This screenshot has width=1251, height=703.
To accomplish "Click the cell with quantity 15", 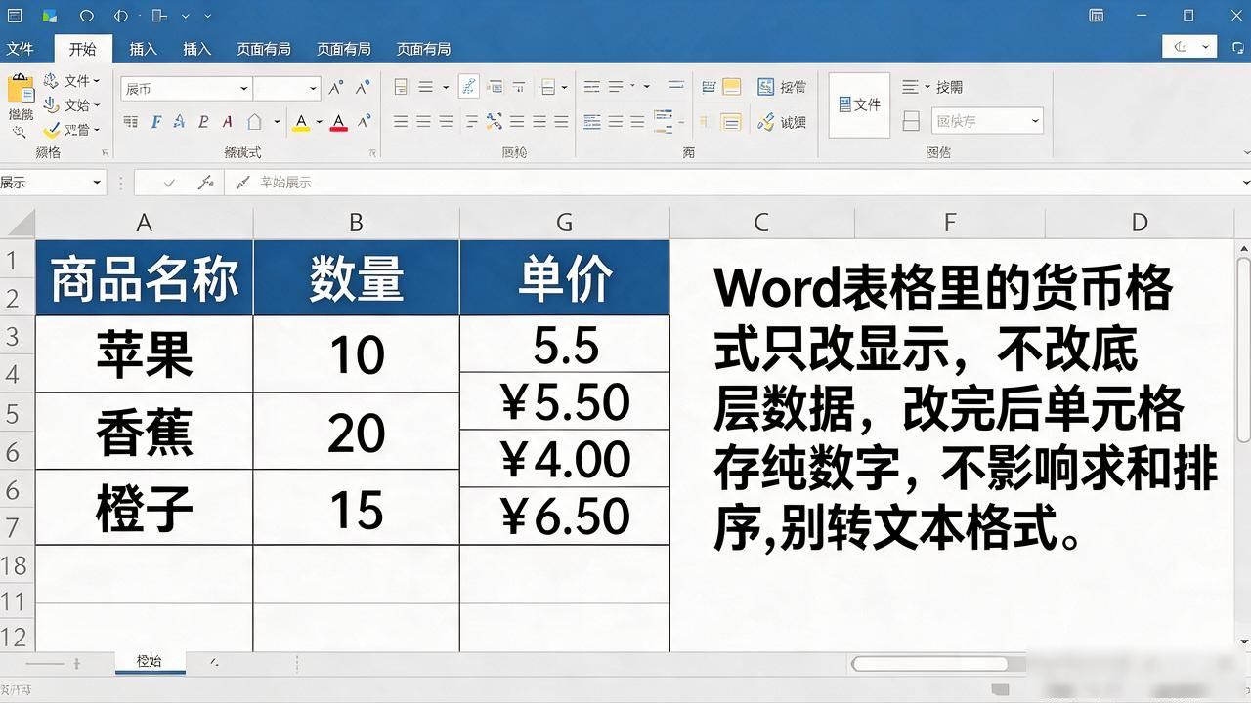I will tap(357, 508).
